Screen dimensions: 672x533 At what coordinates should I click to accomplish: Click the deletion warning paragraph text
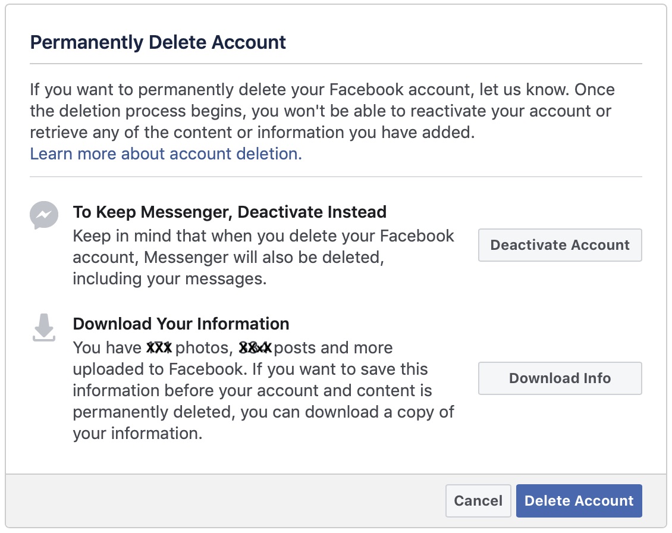click(x=321, y=111)
